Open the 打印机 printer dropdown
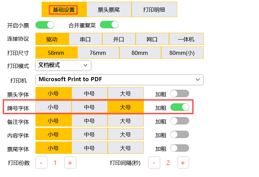 coord(120,79)
